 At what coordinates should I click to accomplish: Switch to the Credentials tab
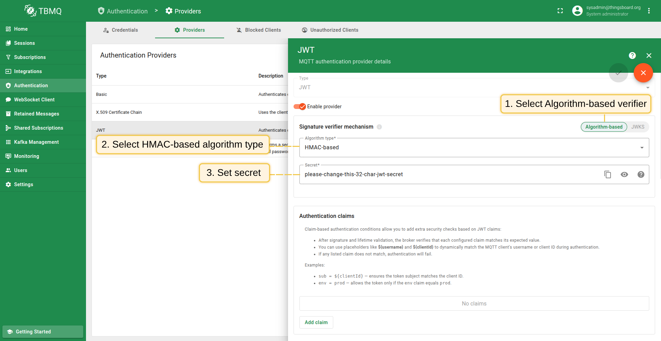121,30
